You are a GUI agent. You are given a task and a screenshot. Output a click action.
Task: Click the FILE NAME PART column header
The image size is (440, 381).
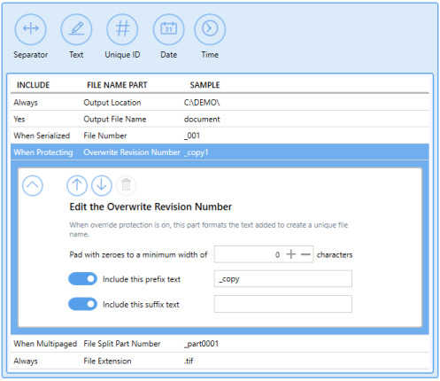pyautogui.click(x=117, y=85)
